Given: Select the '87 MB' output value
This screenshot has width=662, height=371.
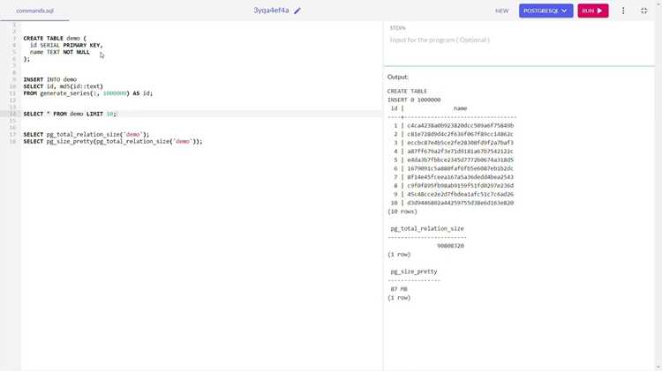Looking at the screenshot, I should [x=399, y=289].
